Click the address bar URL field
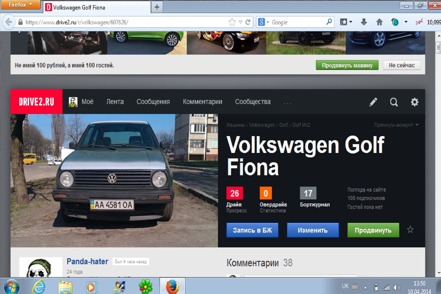This screenshot has width=441, height=294. click(127, 22)
